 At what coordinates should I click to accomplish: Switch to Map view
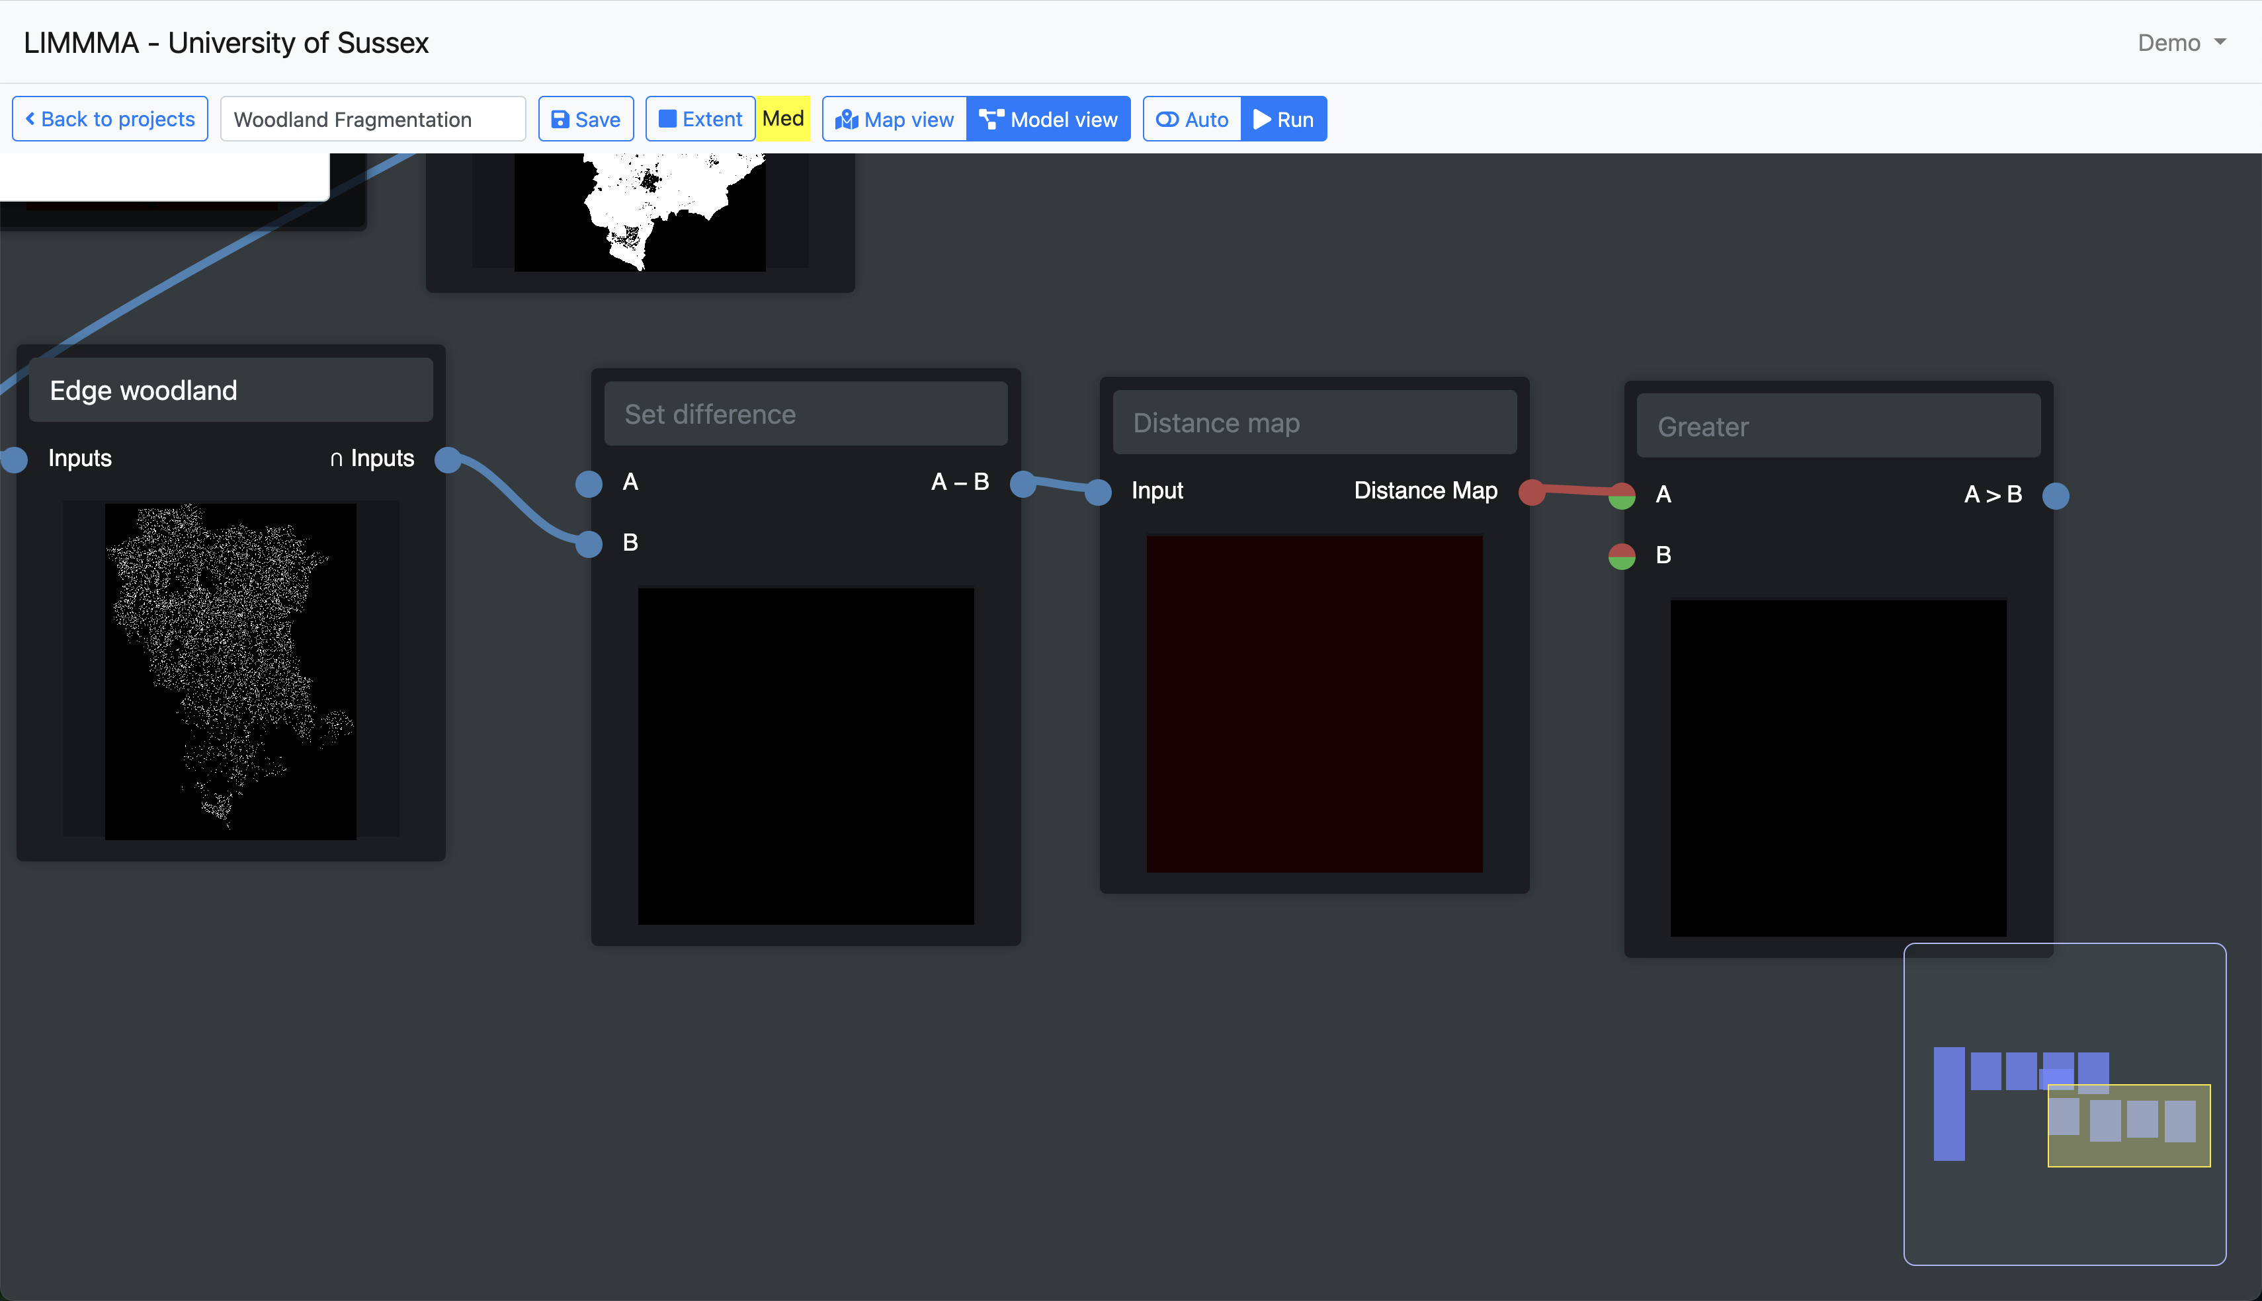click(895, 119)
